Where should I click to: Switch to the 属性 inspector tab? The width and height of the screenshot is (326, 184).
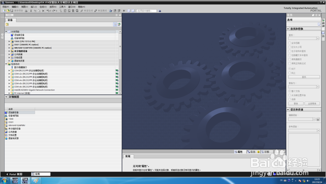[x=239, y=152]
